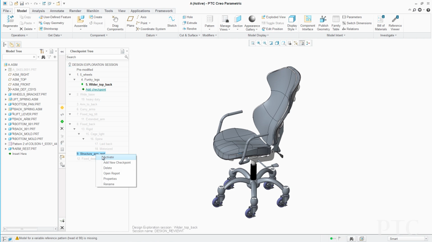The height and width of the screenshot is (242, 432).
Task: Collapse the 1. 5_wheels checkpoint
Action: click(70, 75)
